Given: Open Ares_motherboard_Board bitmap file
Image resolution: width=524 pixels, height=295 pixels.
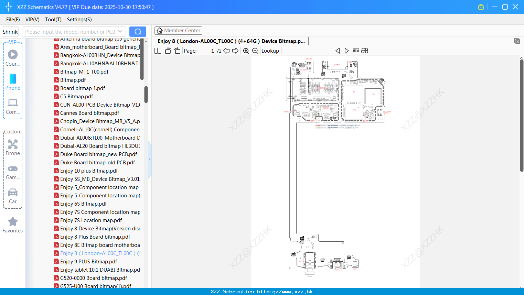Looking at the screenshot, I should pos(97,47).
